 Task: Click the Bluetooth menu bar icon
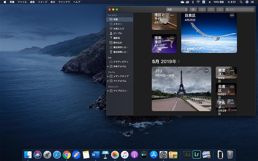(x=193, y=2)
